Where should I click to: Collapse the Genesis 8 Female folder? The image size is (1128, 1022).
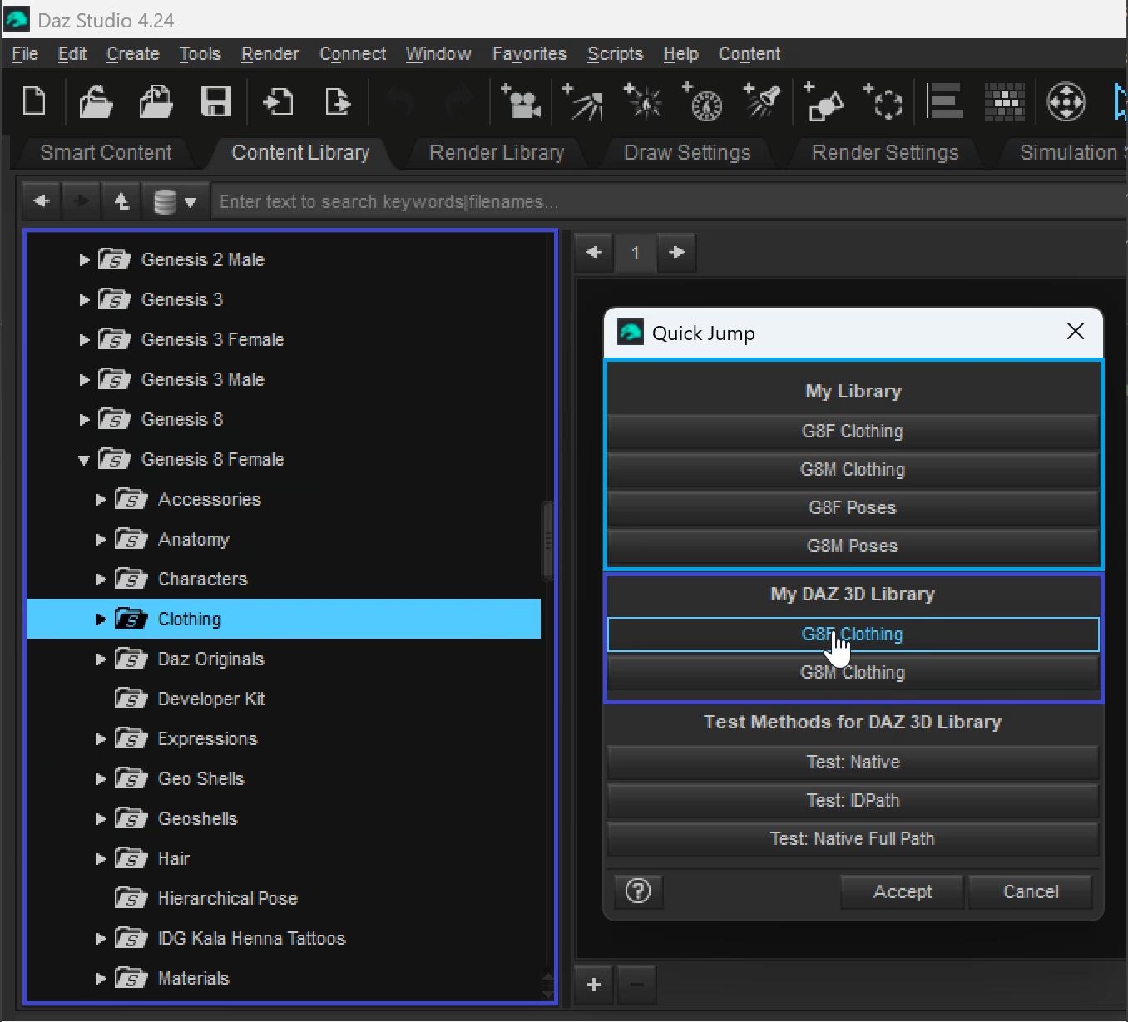pos(84,460)
